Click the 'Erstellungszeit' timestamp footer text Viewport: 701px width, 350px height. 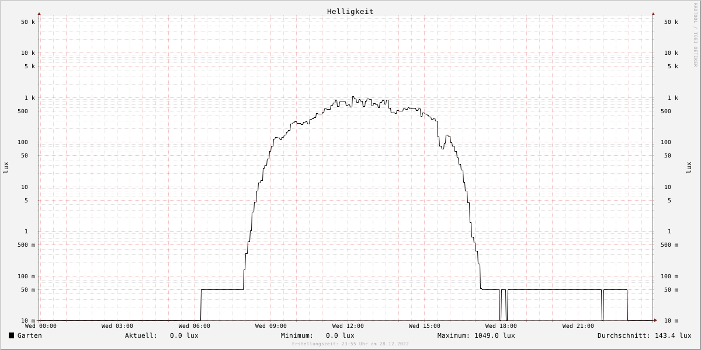pos(350,344)
